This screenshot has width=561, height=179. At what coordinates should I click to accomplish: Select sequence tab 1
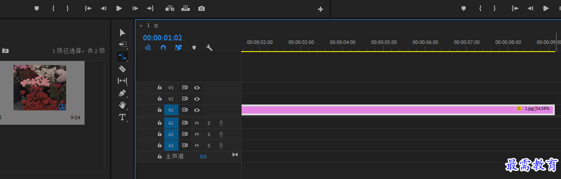point(148,26)
